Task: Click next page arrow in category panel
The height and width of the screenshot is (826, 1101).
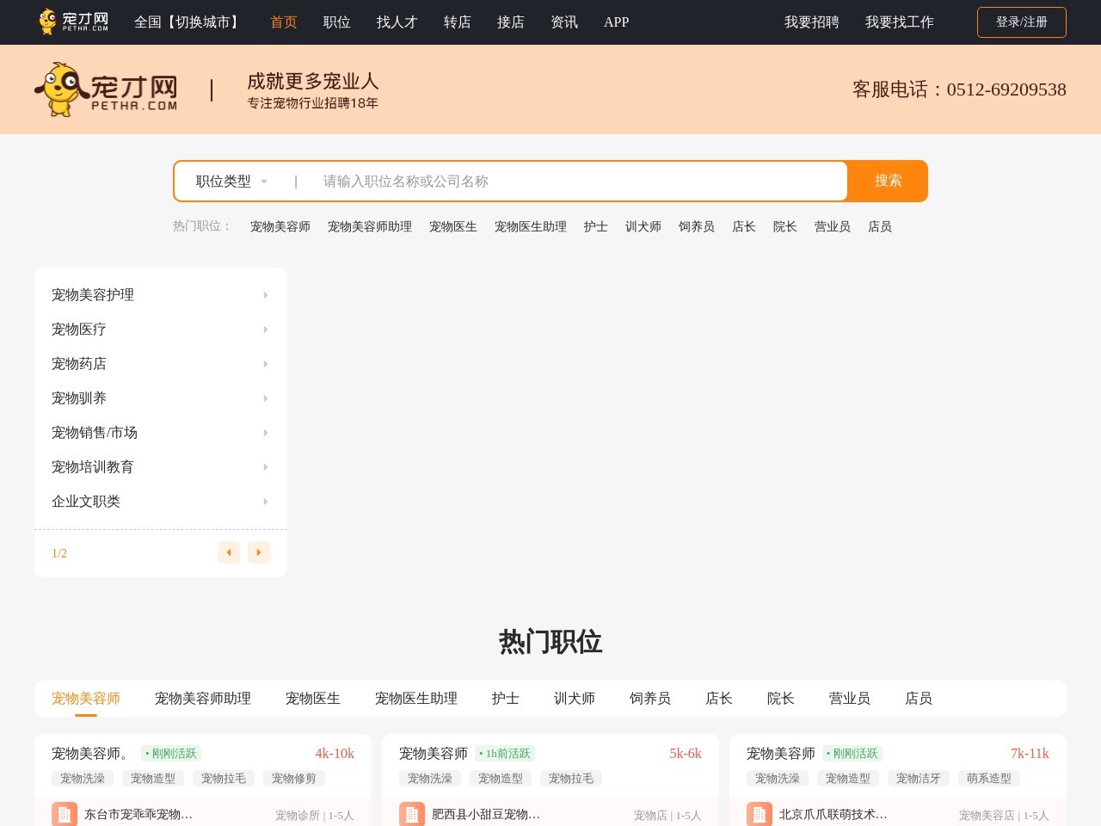Action: coord(259,552)
